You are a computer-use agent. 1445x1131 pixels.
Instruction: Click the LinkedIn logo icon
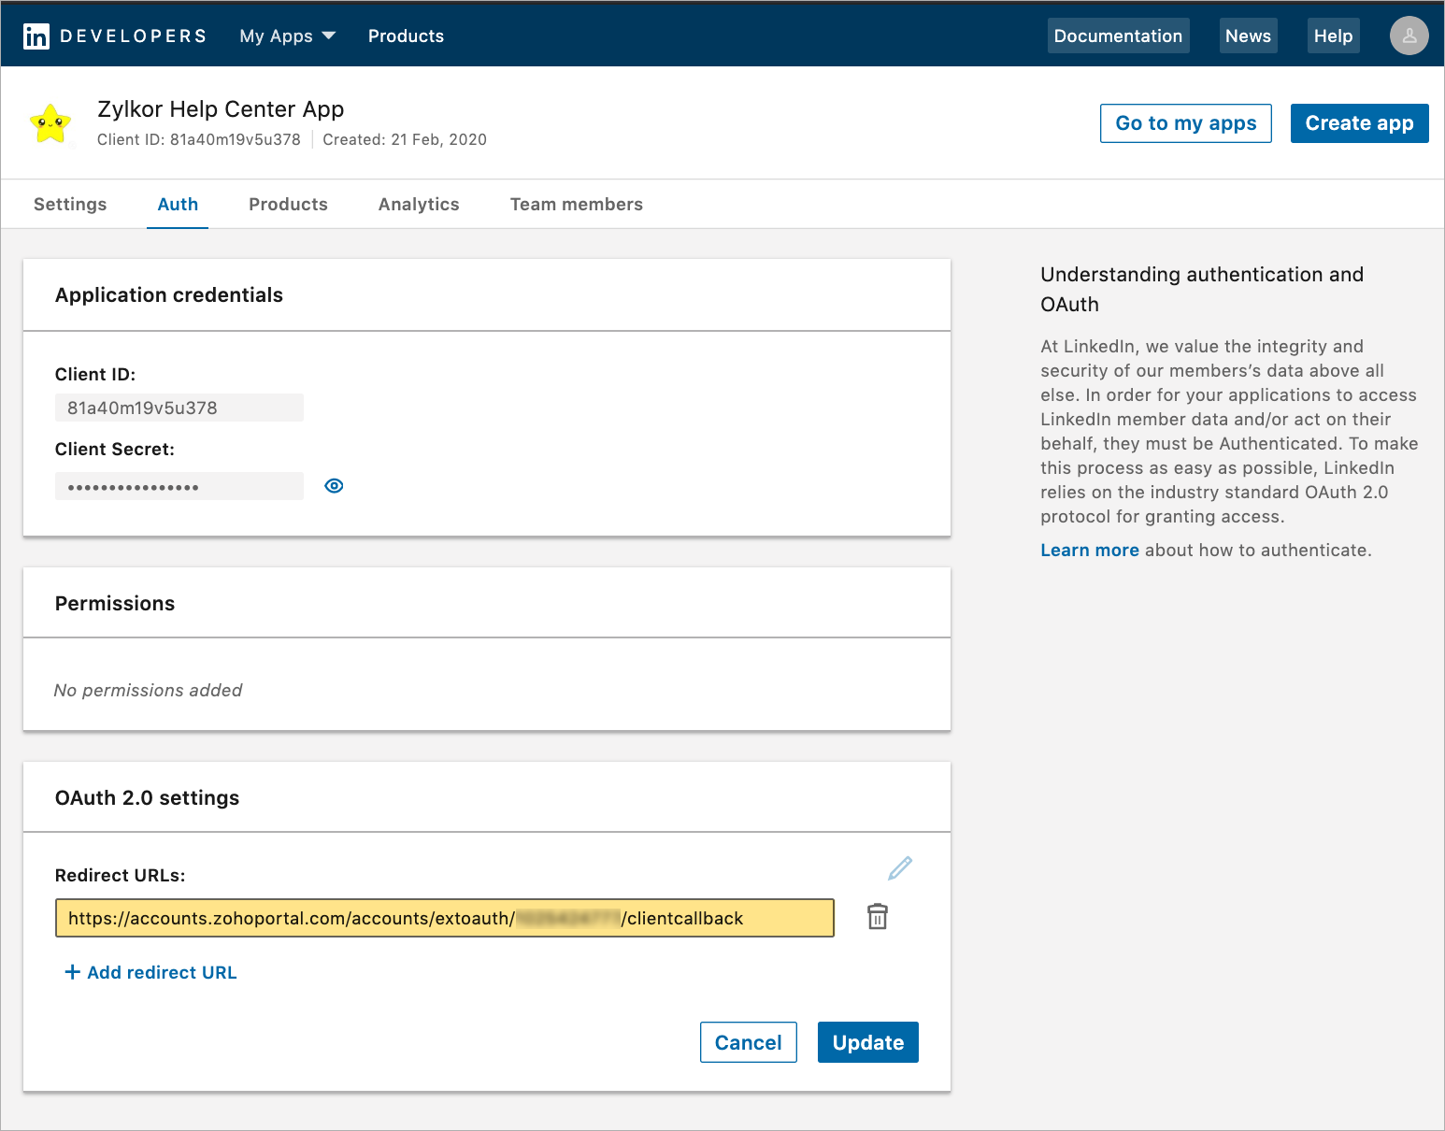[x=36, y=36]
